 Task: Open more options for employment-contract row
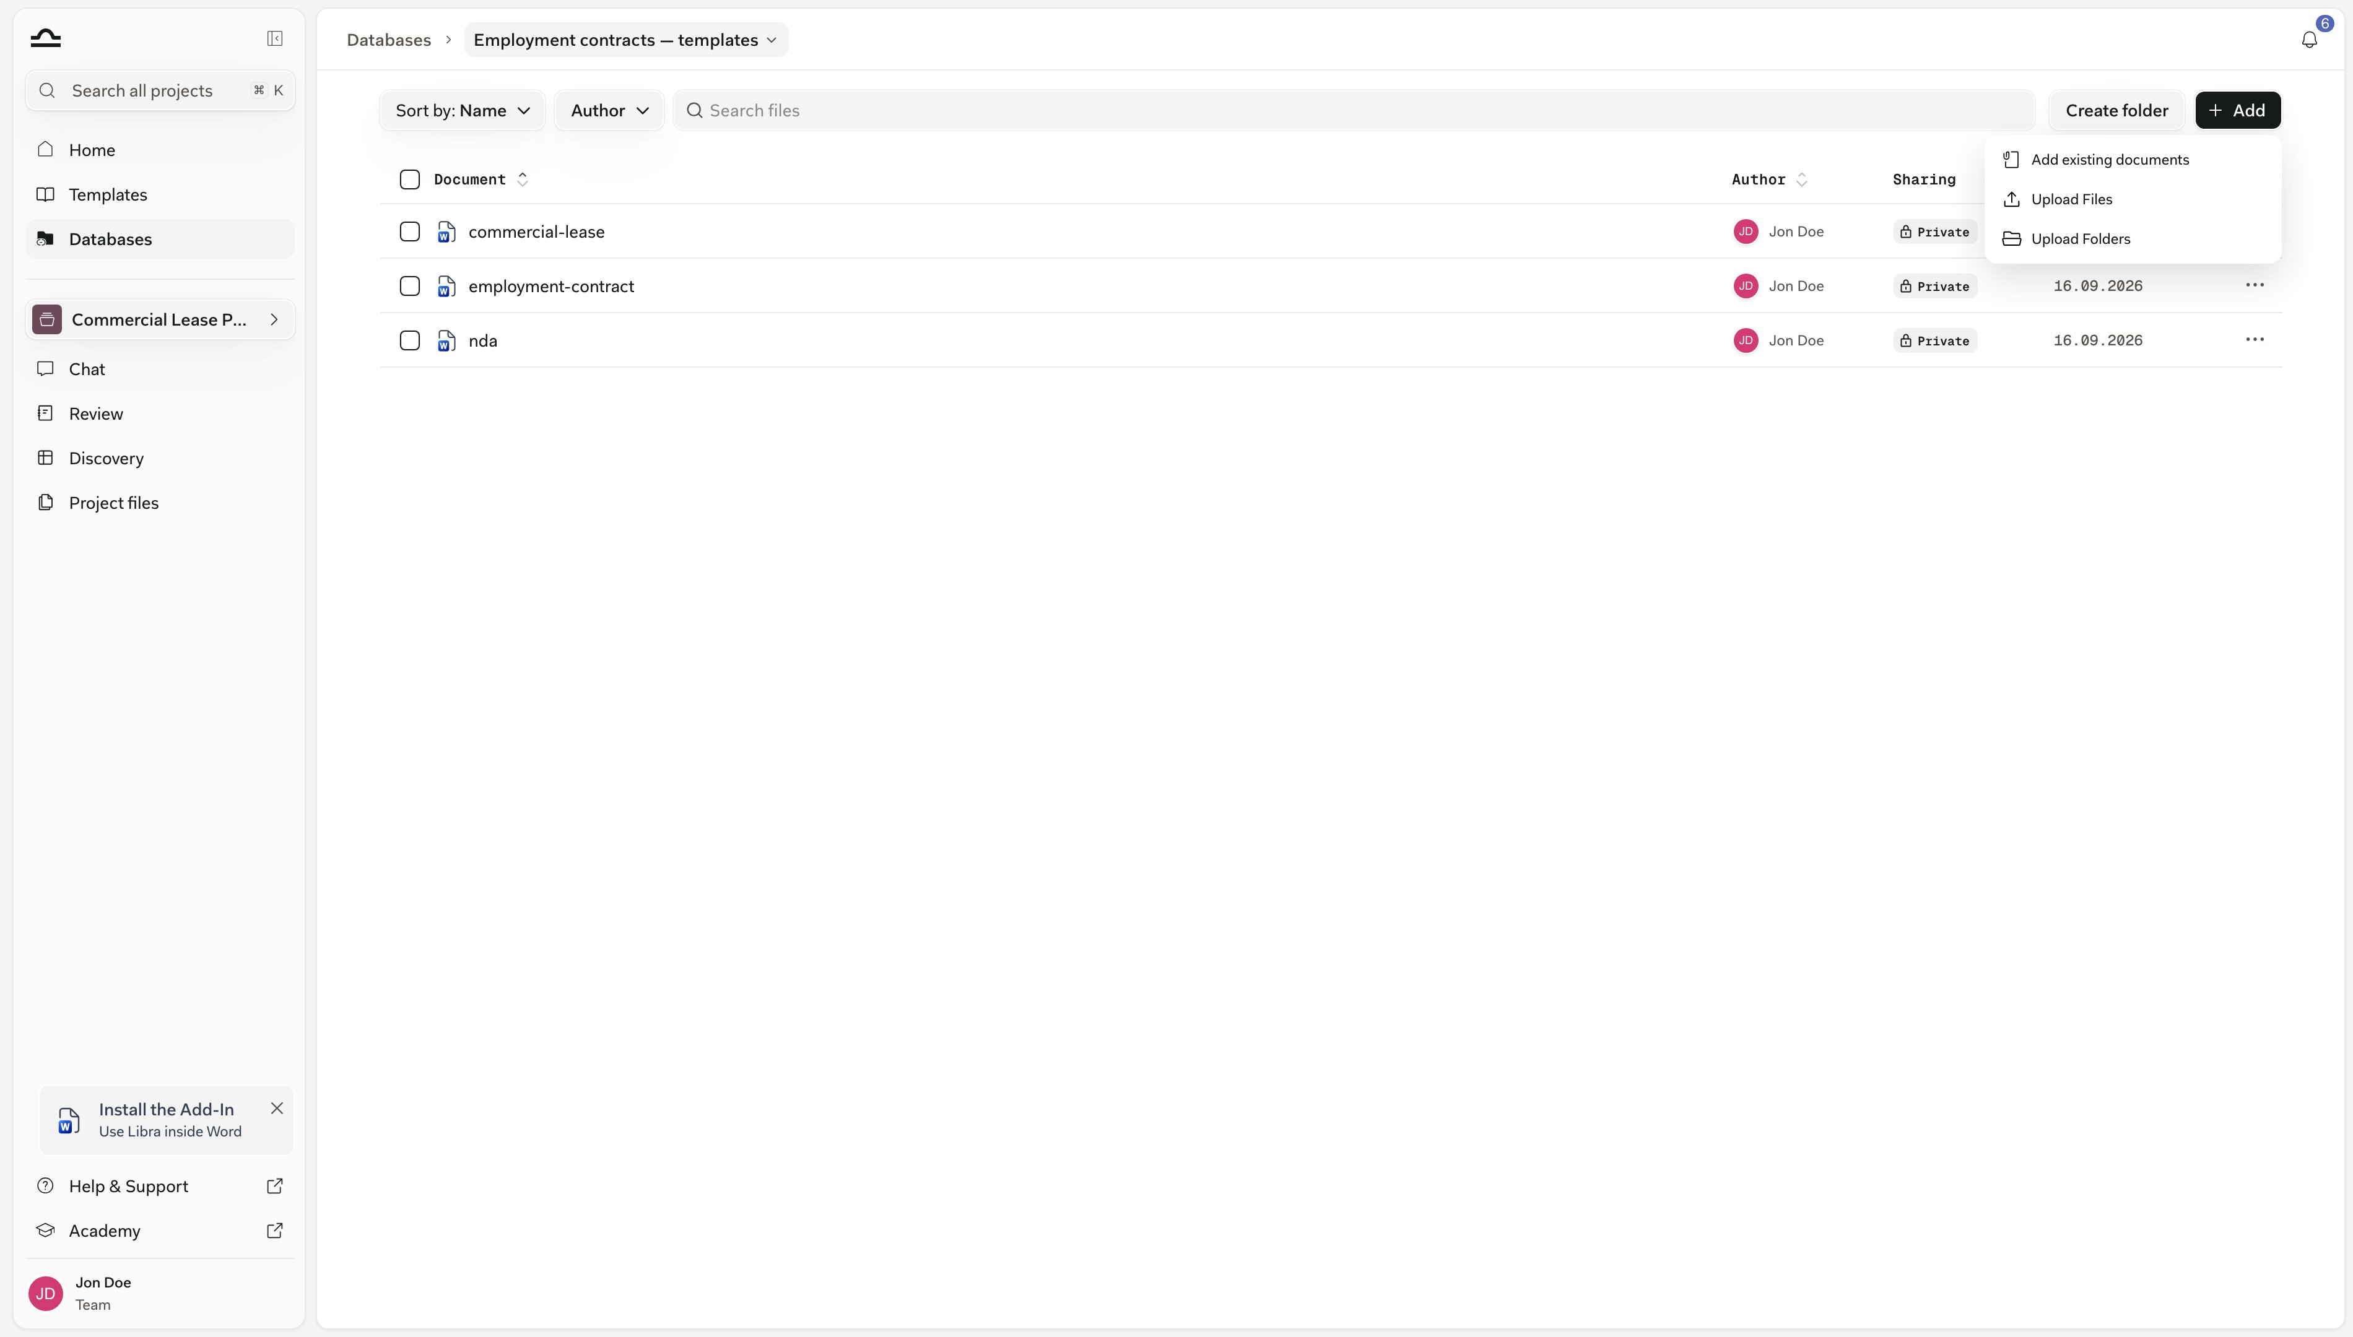click(2255, 285)
